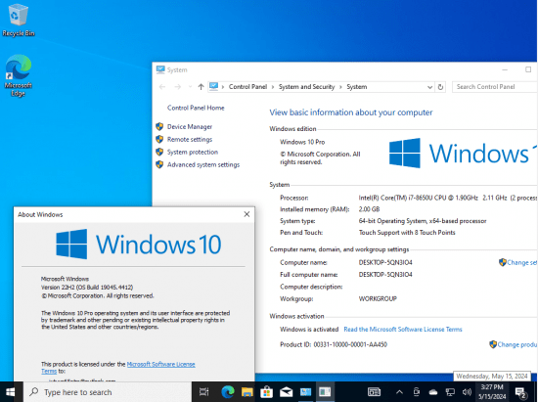Switch to the System window taskbar button

coord(305,391)
